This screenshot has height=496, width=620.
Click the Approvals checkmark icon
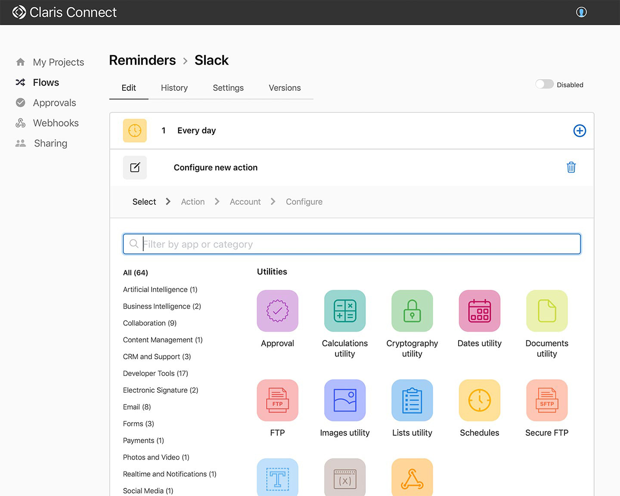20,102
